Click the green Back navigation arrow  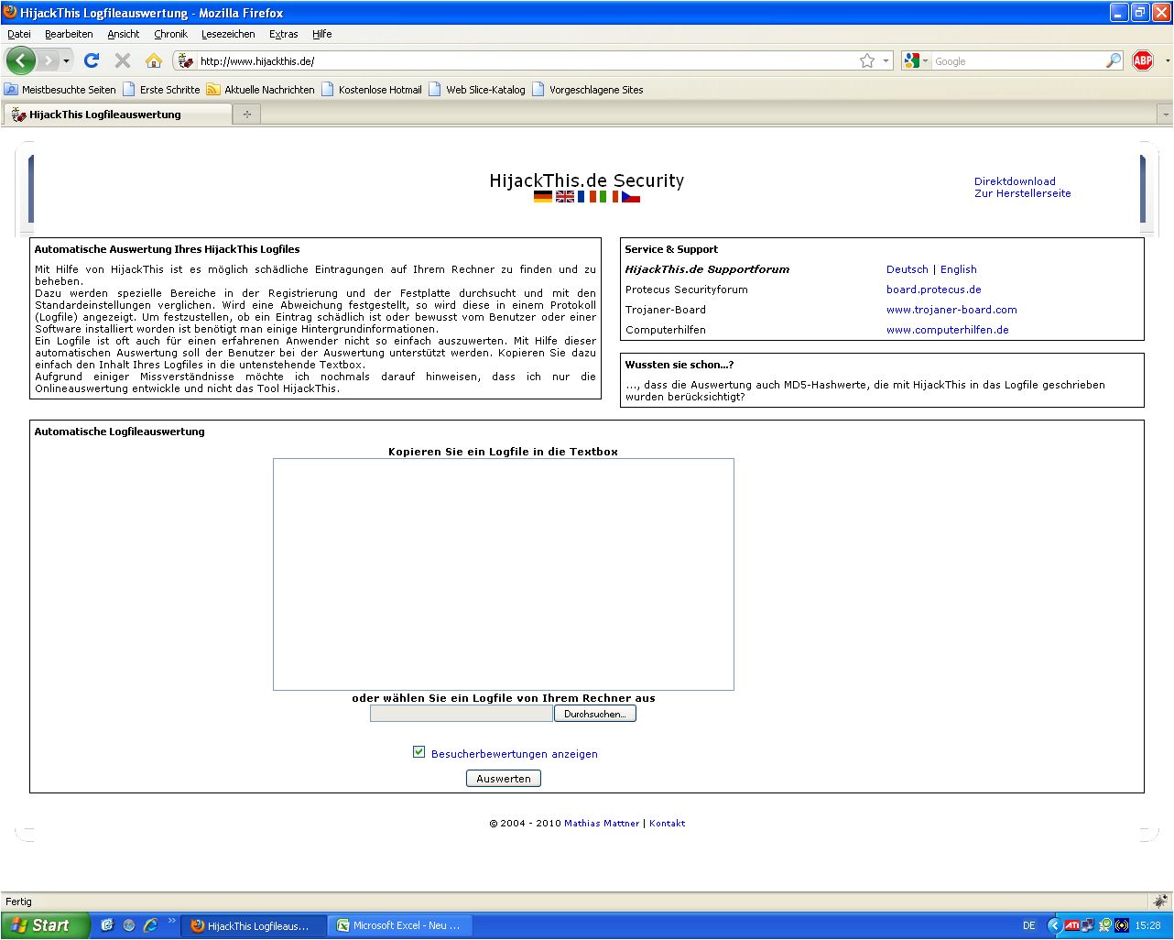tap(20, 60)
